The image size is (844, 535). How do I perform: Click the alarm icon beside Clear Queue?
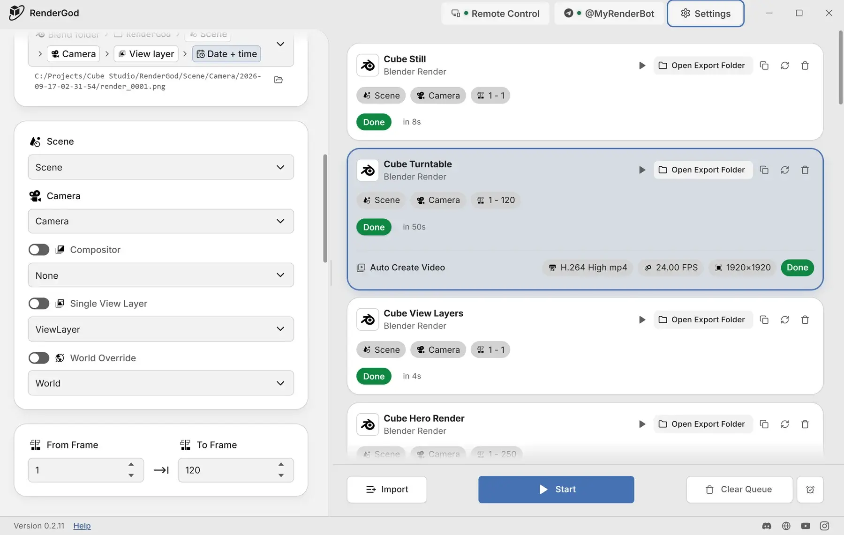point(810,490)
